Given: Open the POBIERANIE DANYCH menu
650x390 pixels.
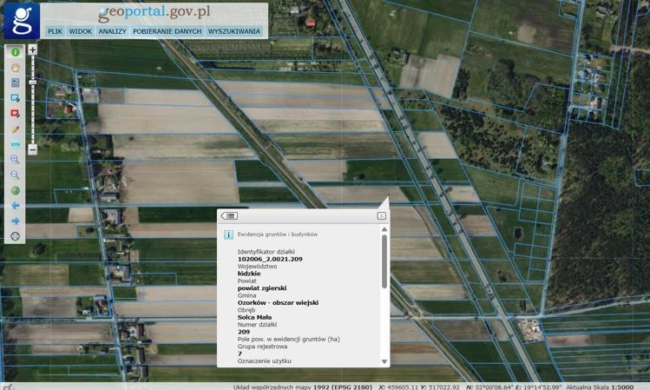Looking at the screenshot, I should 167,31.
